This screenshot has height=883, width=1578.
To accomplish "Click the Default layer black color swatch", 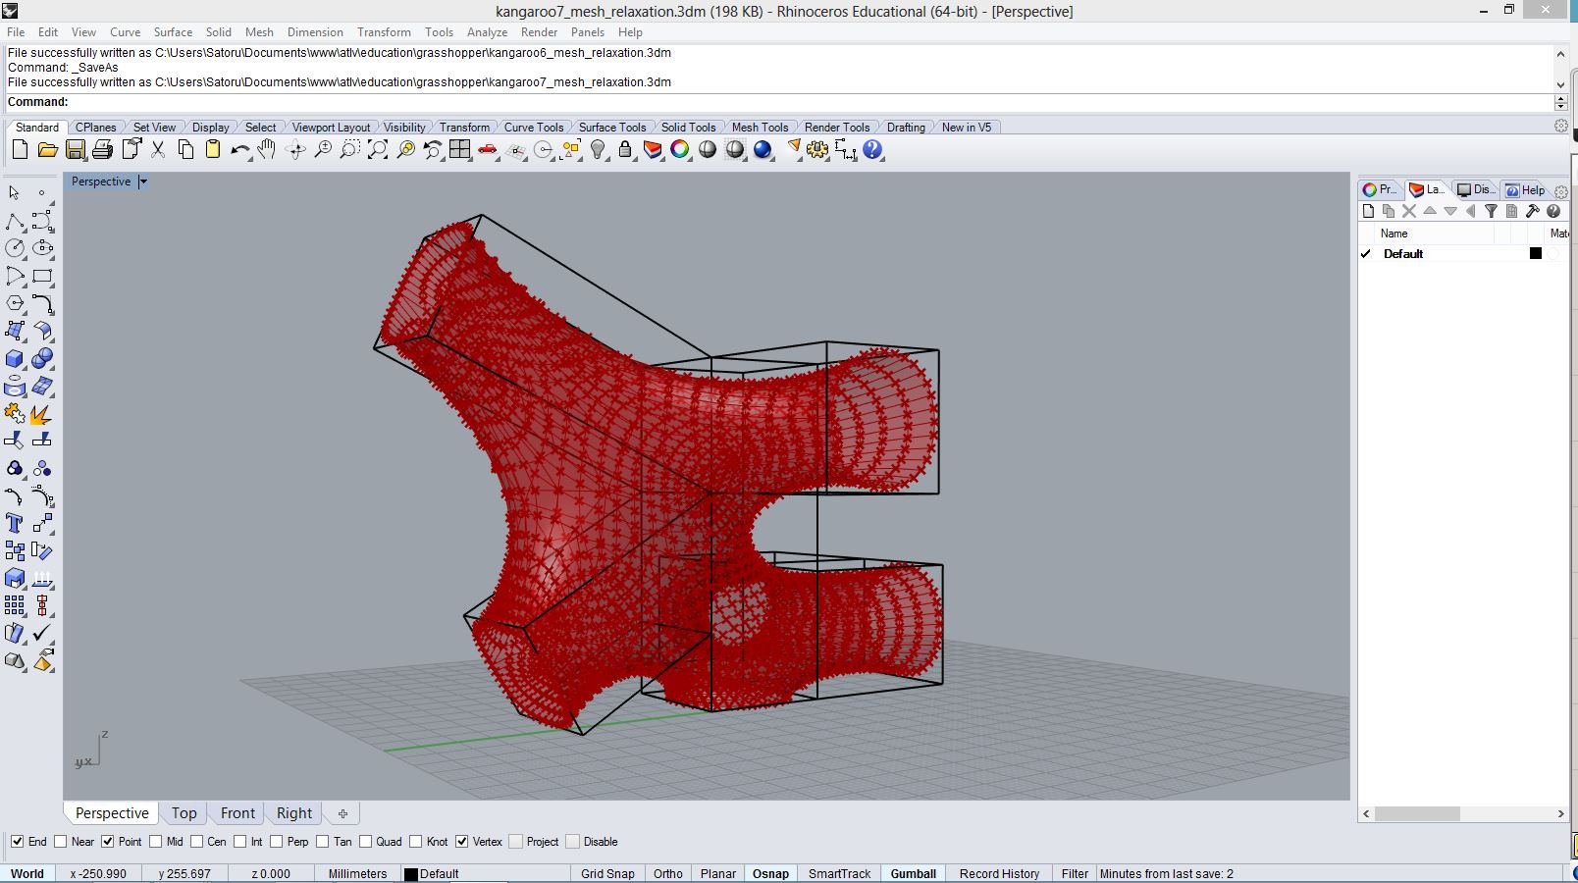I will [x=1536, y=254].
